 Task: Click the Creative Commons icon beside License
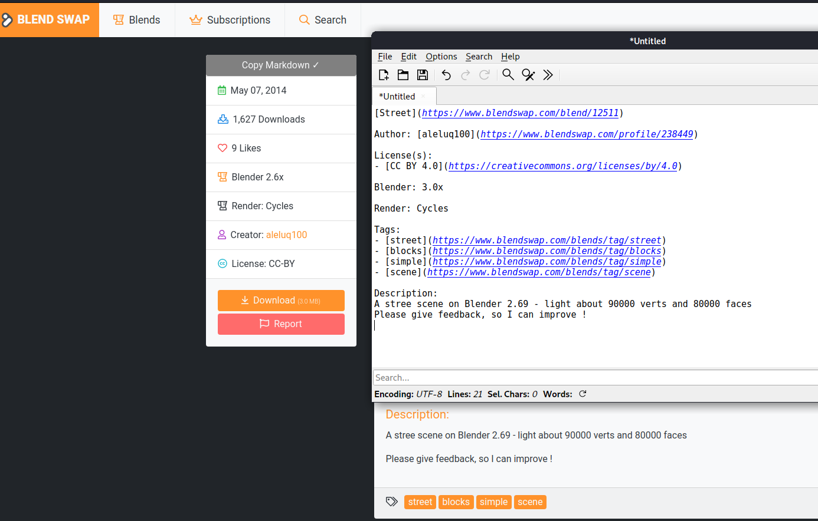[223, 263]
